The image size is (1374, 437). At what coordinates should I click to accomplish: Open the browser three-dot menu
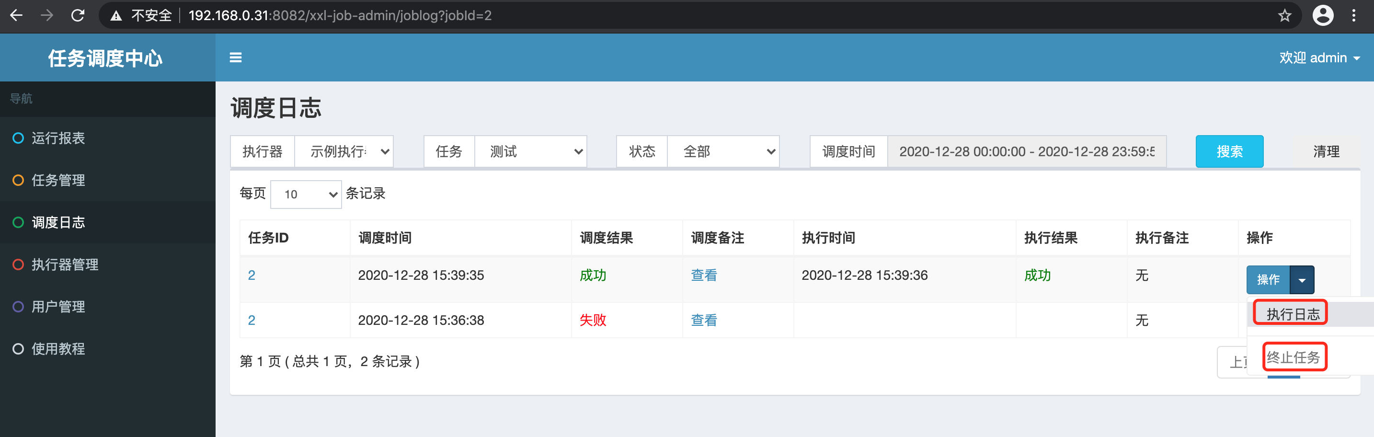[1354, 15]
